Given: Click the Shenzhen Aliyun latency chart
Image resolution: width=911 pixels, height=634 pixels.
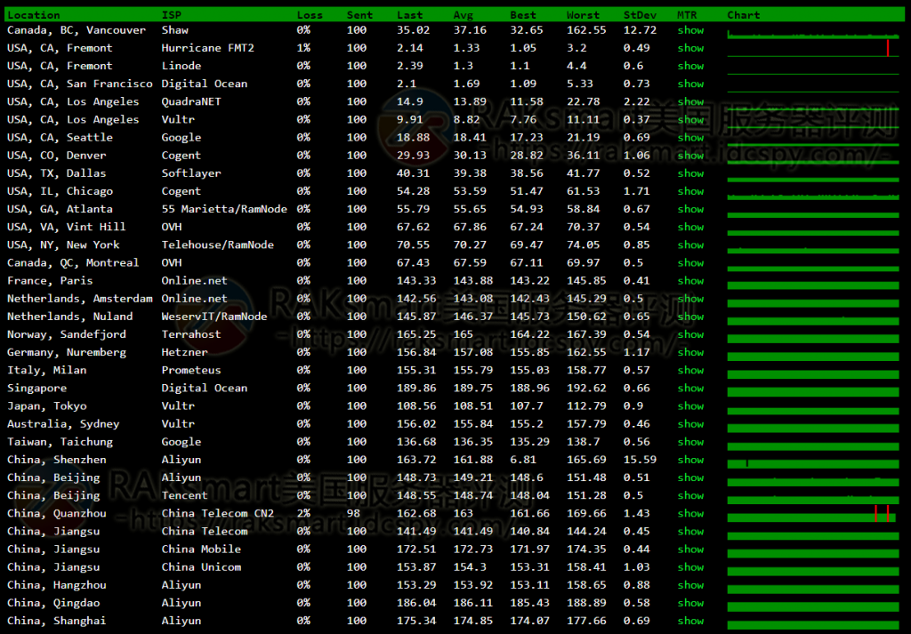Looking at the screenshot, I should [813, 462].
